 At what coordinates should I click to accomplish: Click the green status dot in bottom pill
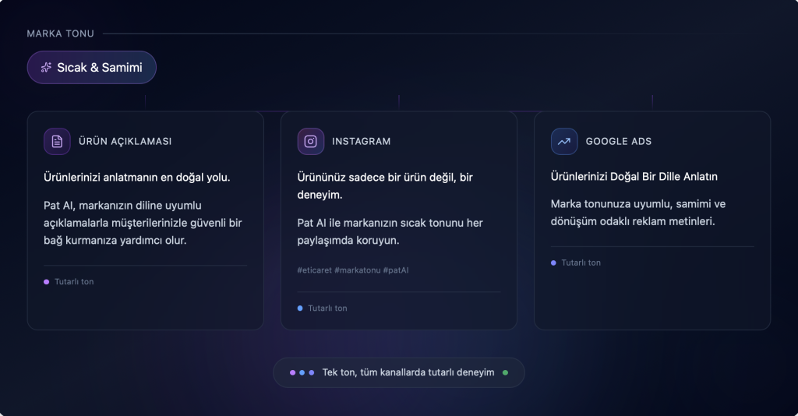(505, 372)
